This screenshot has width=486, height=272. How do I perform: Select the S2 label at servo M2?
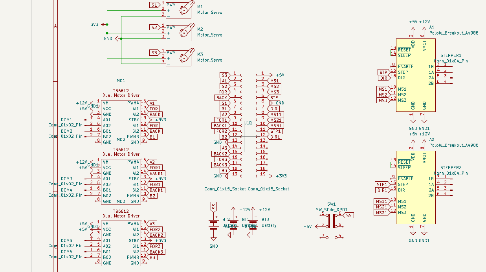click(154, 27)
